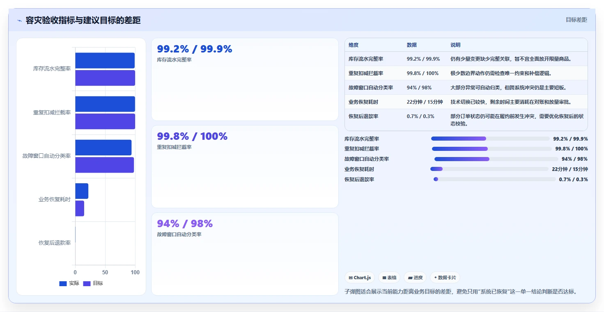This screenshot has width=604, height=312.
Task: Click the 维度 table column header
Action: click(x=354, y=45)
